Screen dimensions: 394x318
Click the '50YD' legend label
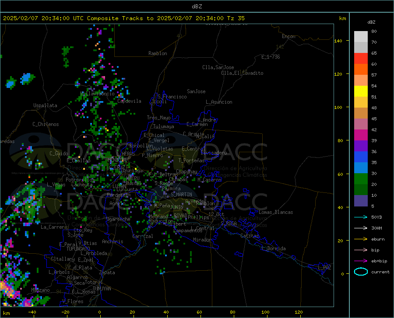point(376,217)
